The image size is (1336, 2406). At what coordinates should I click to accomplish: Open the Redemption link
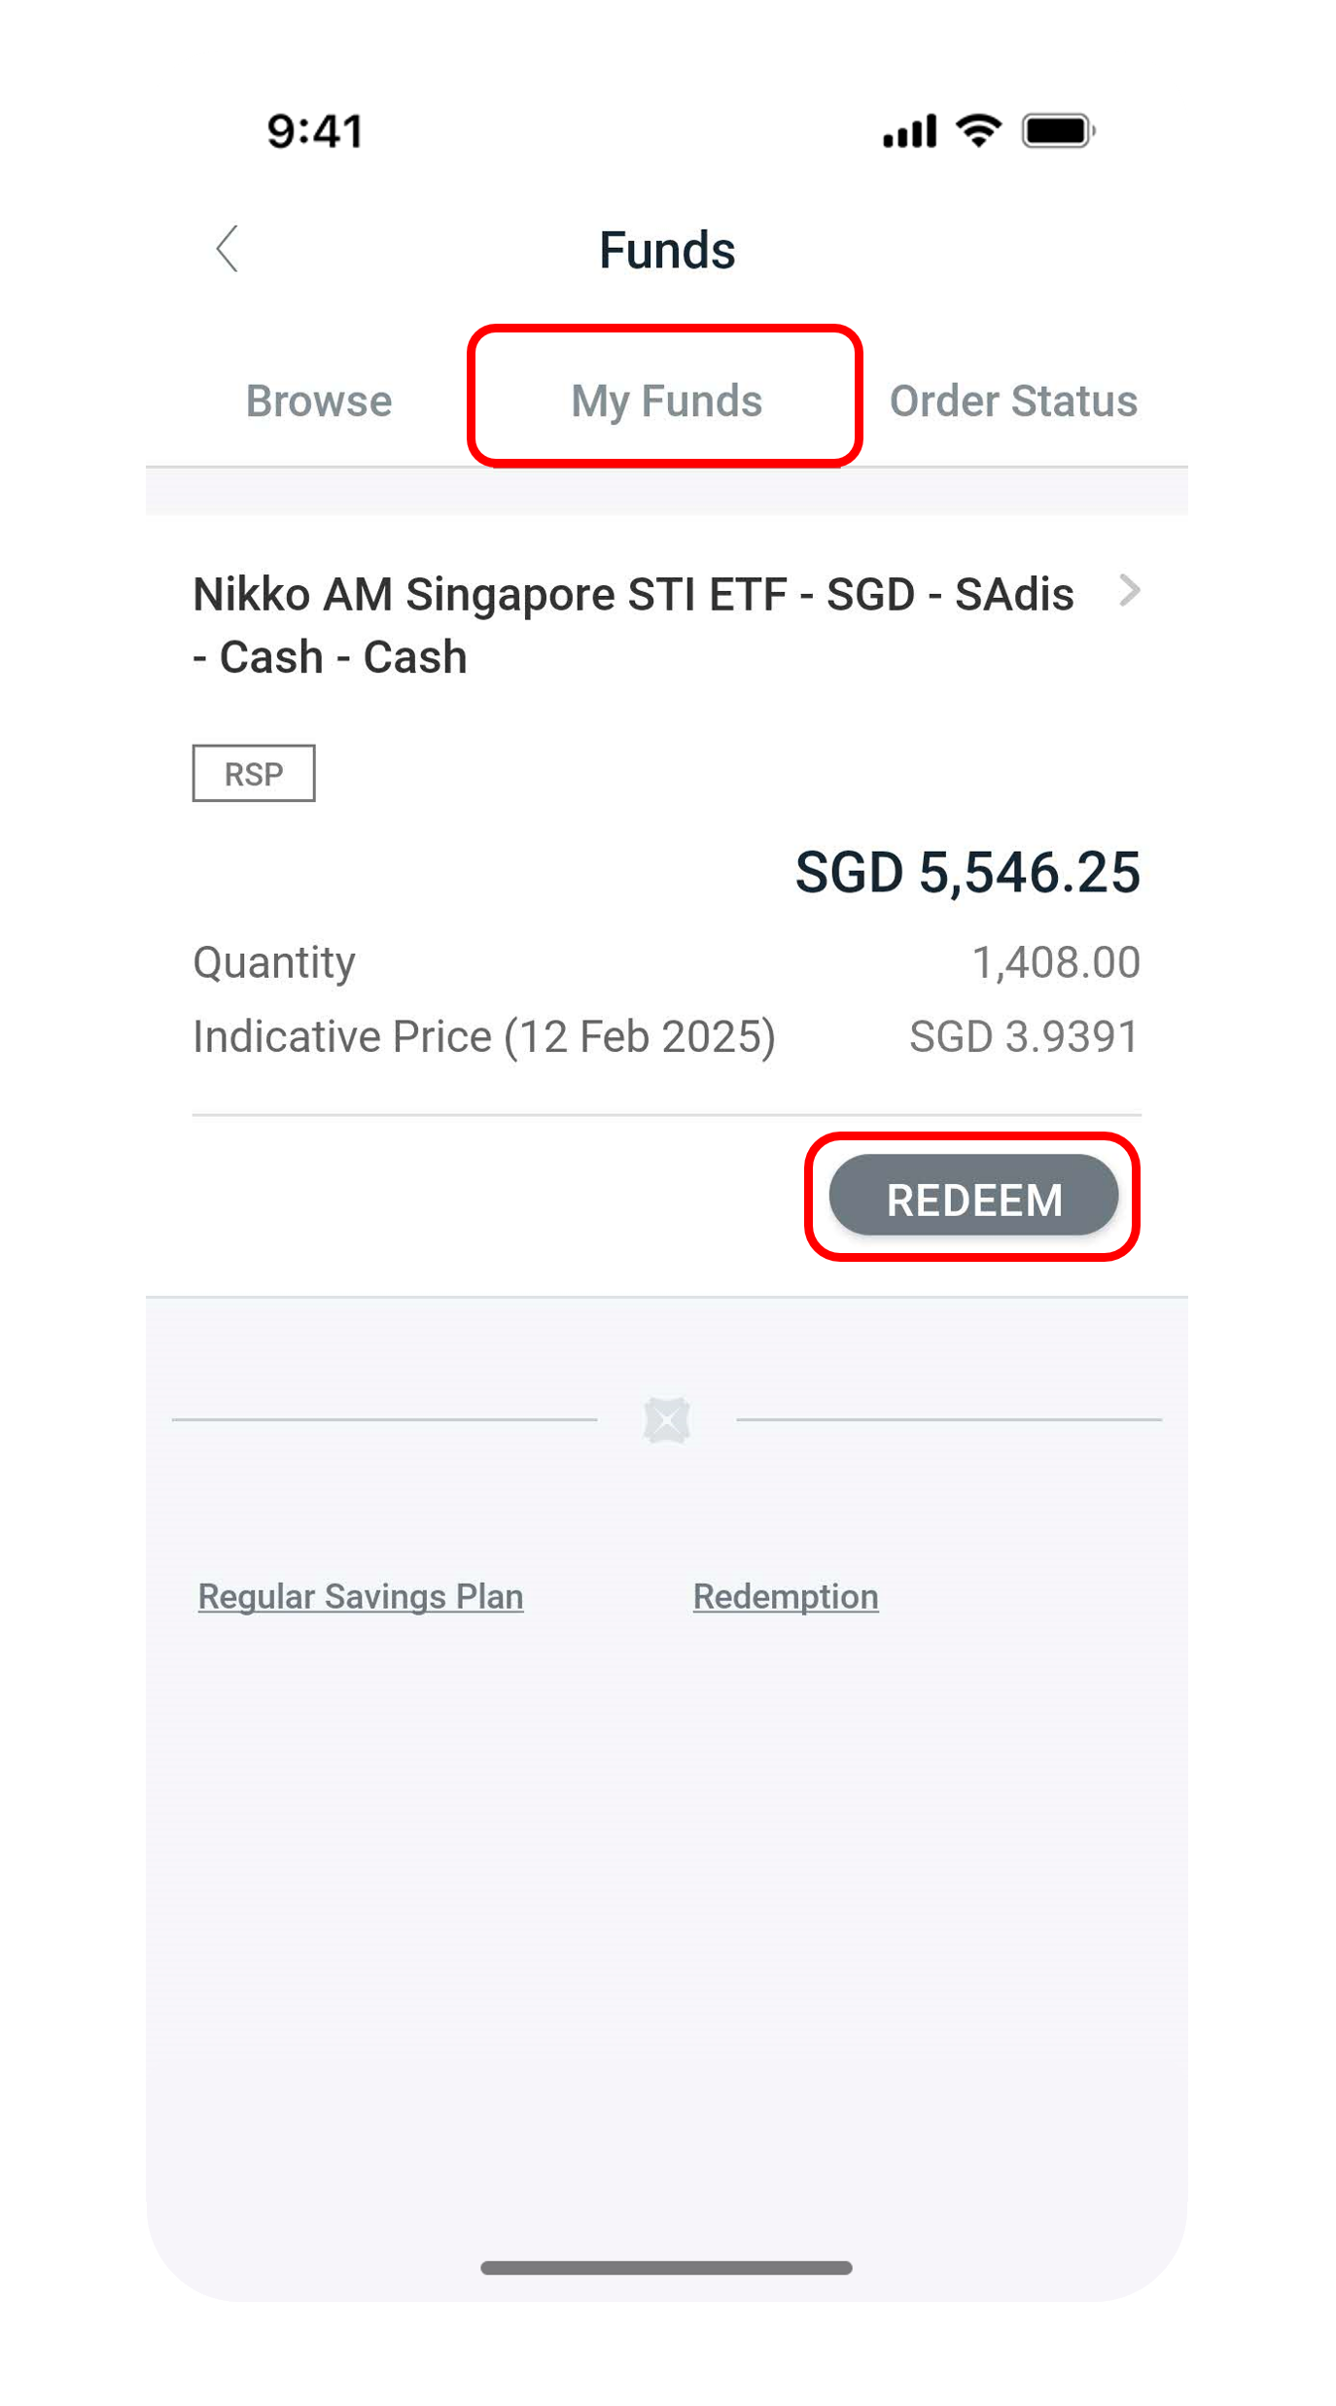[x=786, y=1596]
